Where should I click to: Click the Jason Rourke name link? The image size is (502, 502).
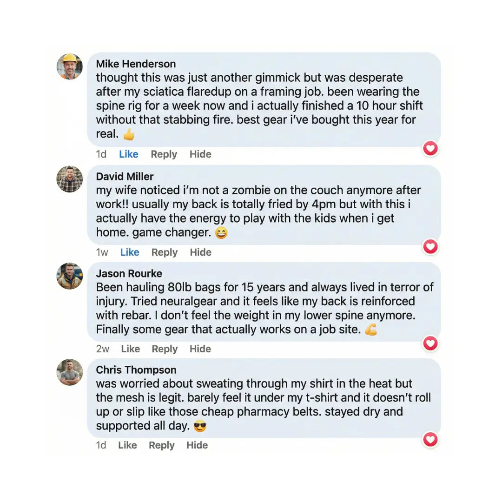pos(129,273)
